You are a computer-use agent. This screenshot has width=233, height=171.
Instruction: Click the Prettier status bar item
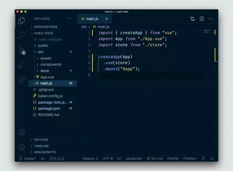[173, 159]
